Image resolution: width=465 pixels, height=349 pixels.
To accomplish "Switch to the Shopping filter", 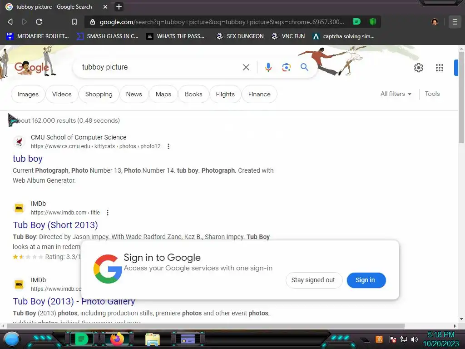I will 99,94.
